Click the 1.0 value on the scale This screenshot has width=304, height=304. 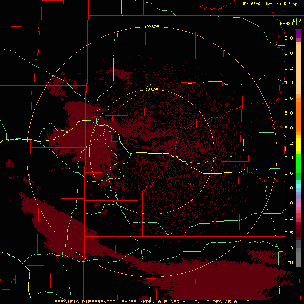289,203
